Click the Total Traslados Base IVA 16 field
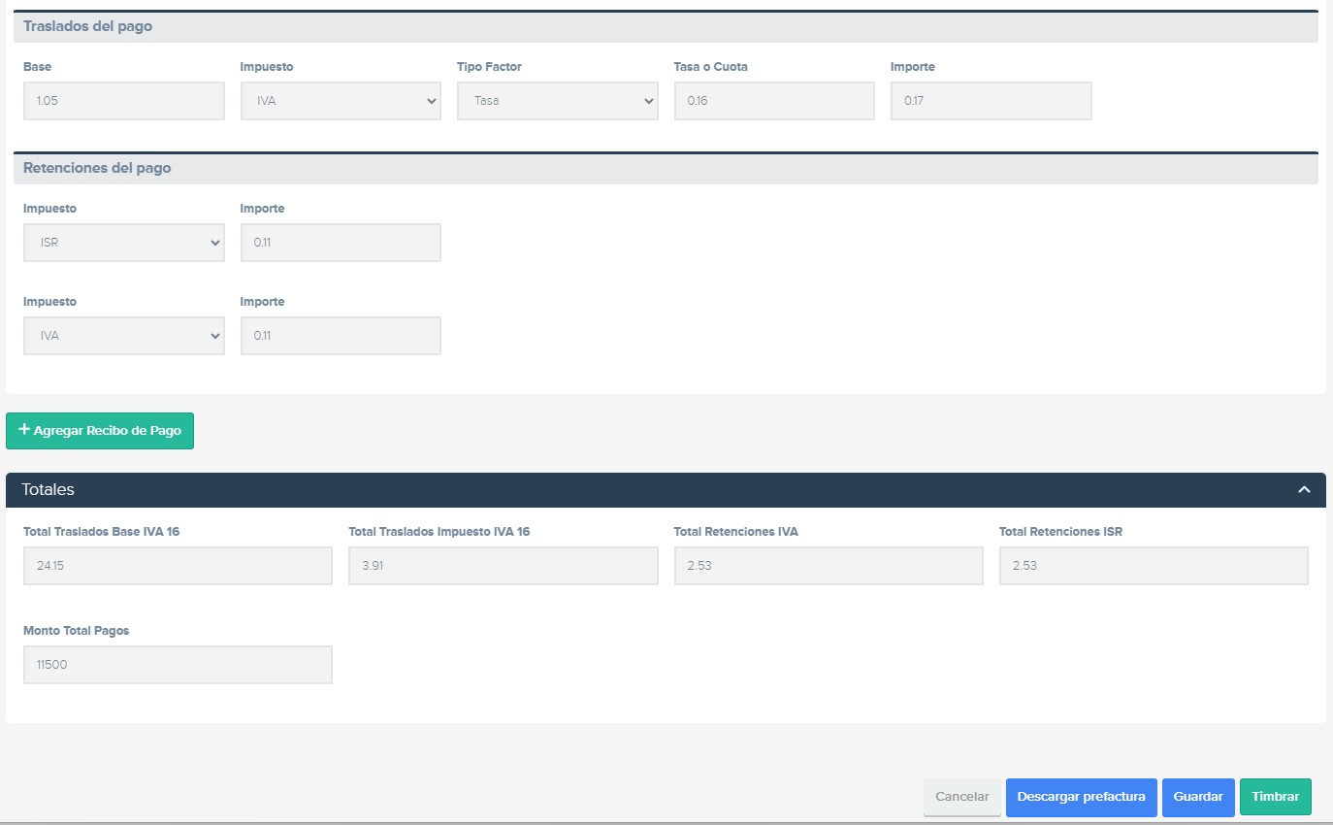Viewport: 1333px width, 825px height. pyautogui.click(x=178, y=566)
